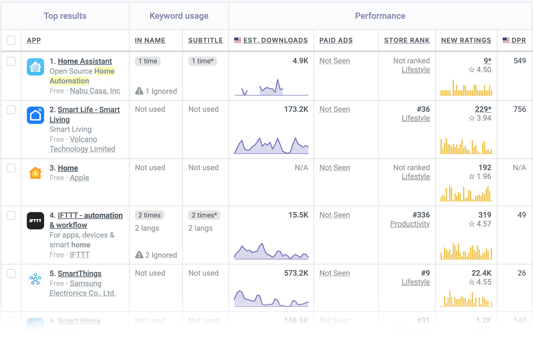
Task: Open the Apple Home app icon
Action: click(35, 173)
